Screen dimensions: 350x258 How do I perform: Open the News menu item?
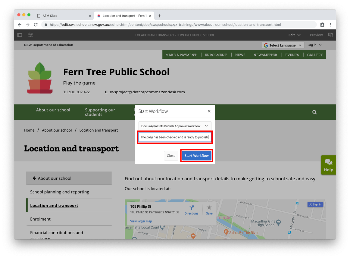click(240, 55)
